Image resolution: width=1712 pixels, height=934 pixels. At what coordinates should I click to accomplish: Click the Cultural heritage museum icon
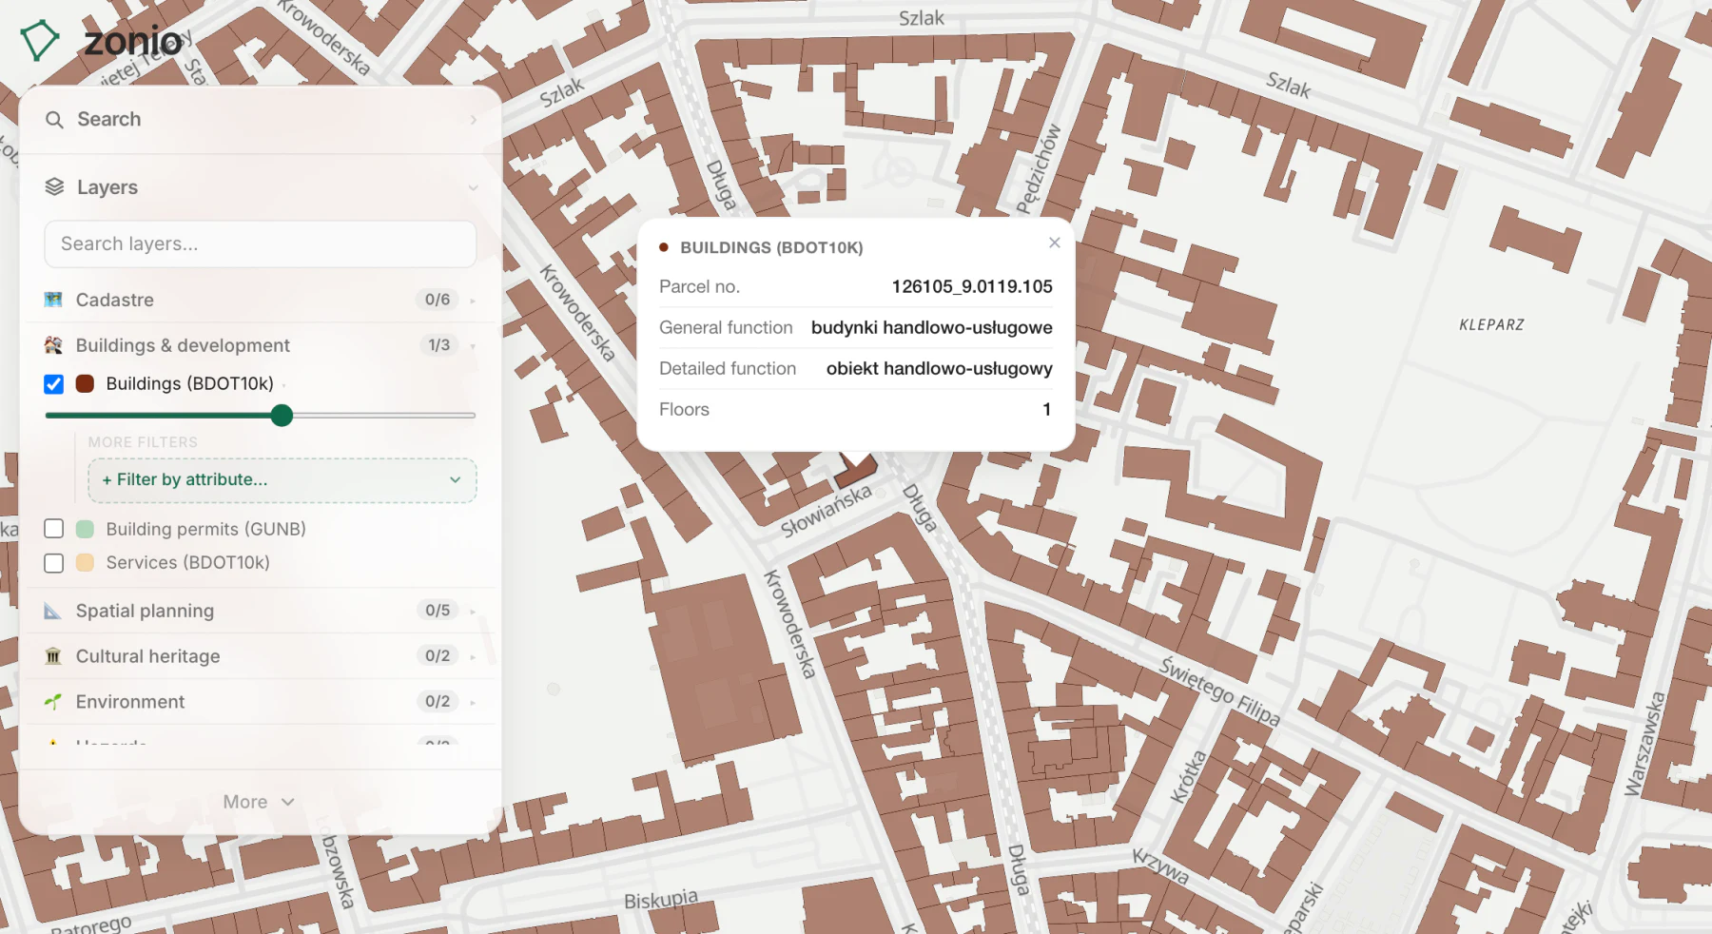[x=53, y=656]
